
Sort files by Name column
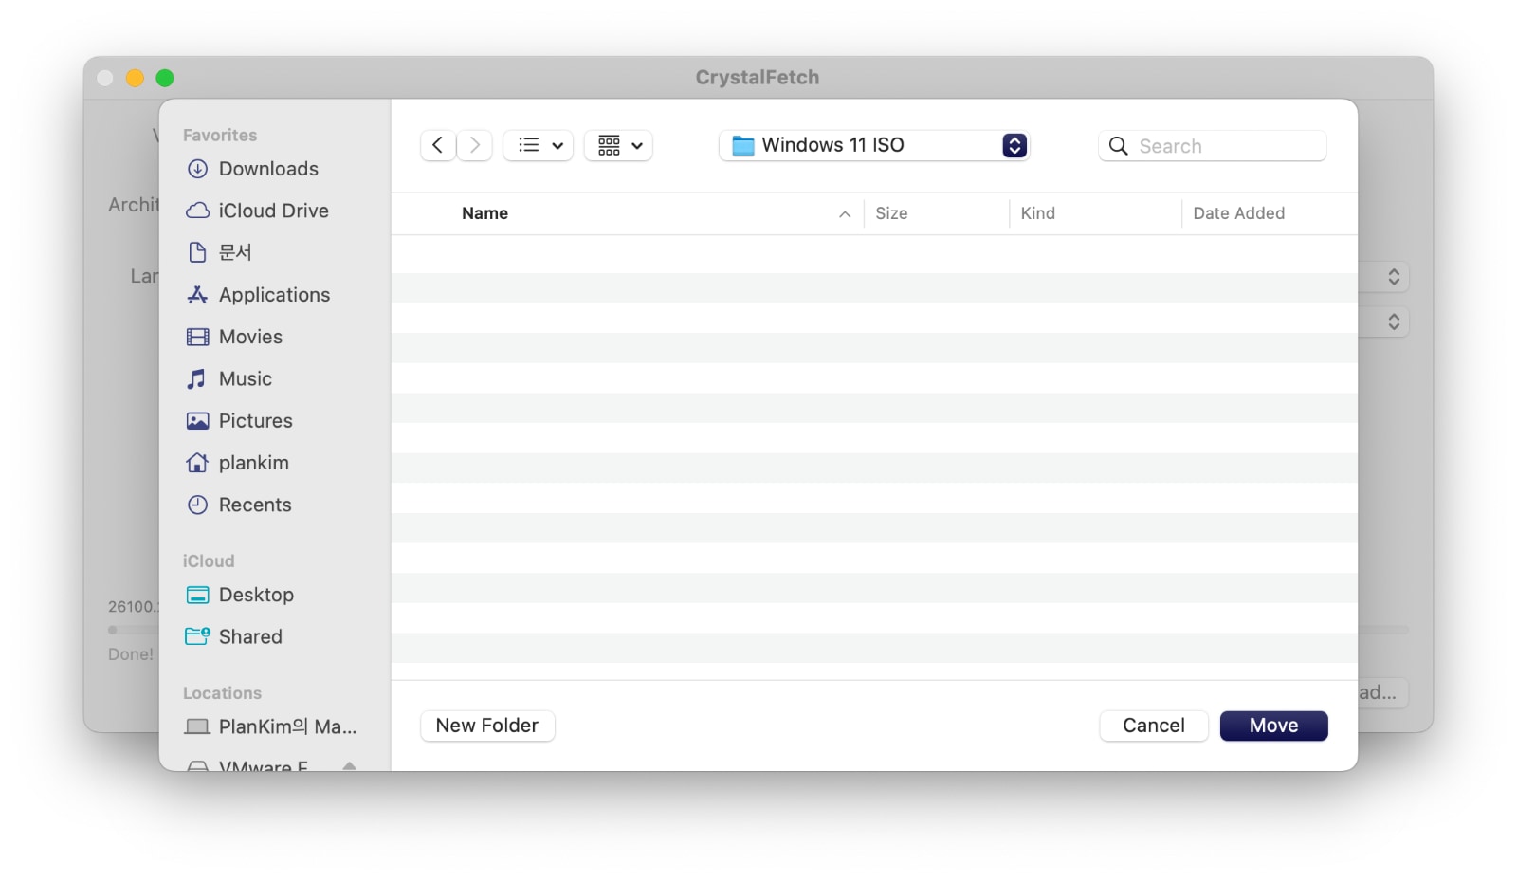point(484,213)
